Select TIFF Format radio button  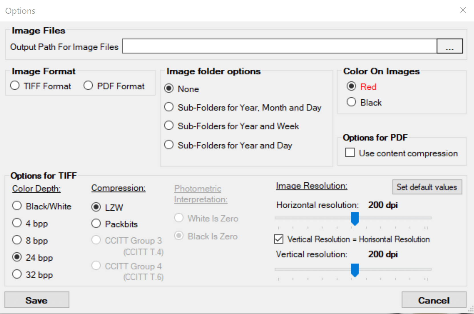click(15, 86)
